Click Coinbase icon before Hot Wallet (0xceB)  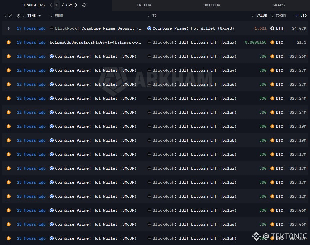coord(149,28)
